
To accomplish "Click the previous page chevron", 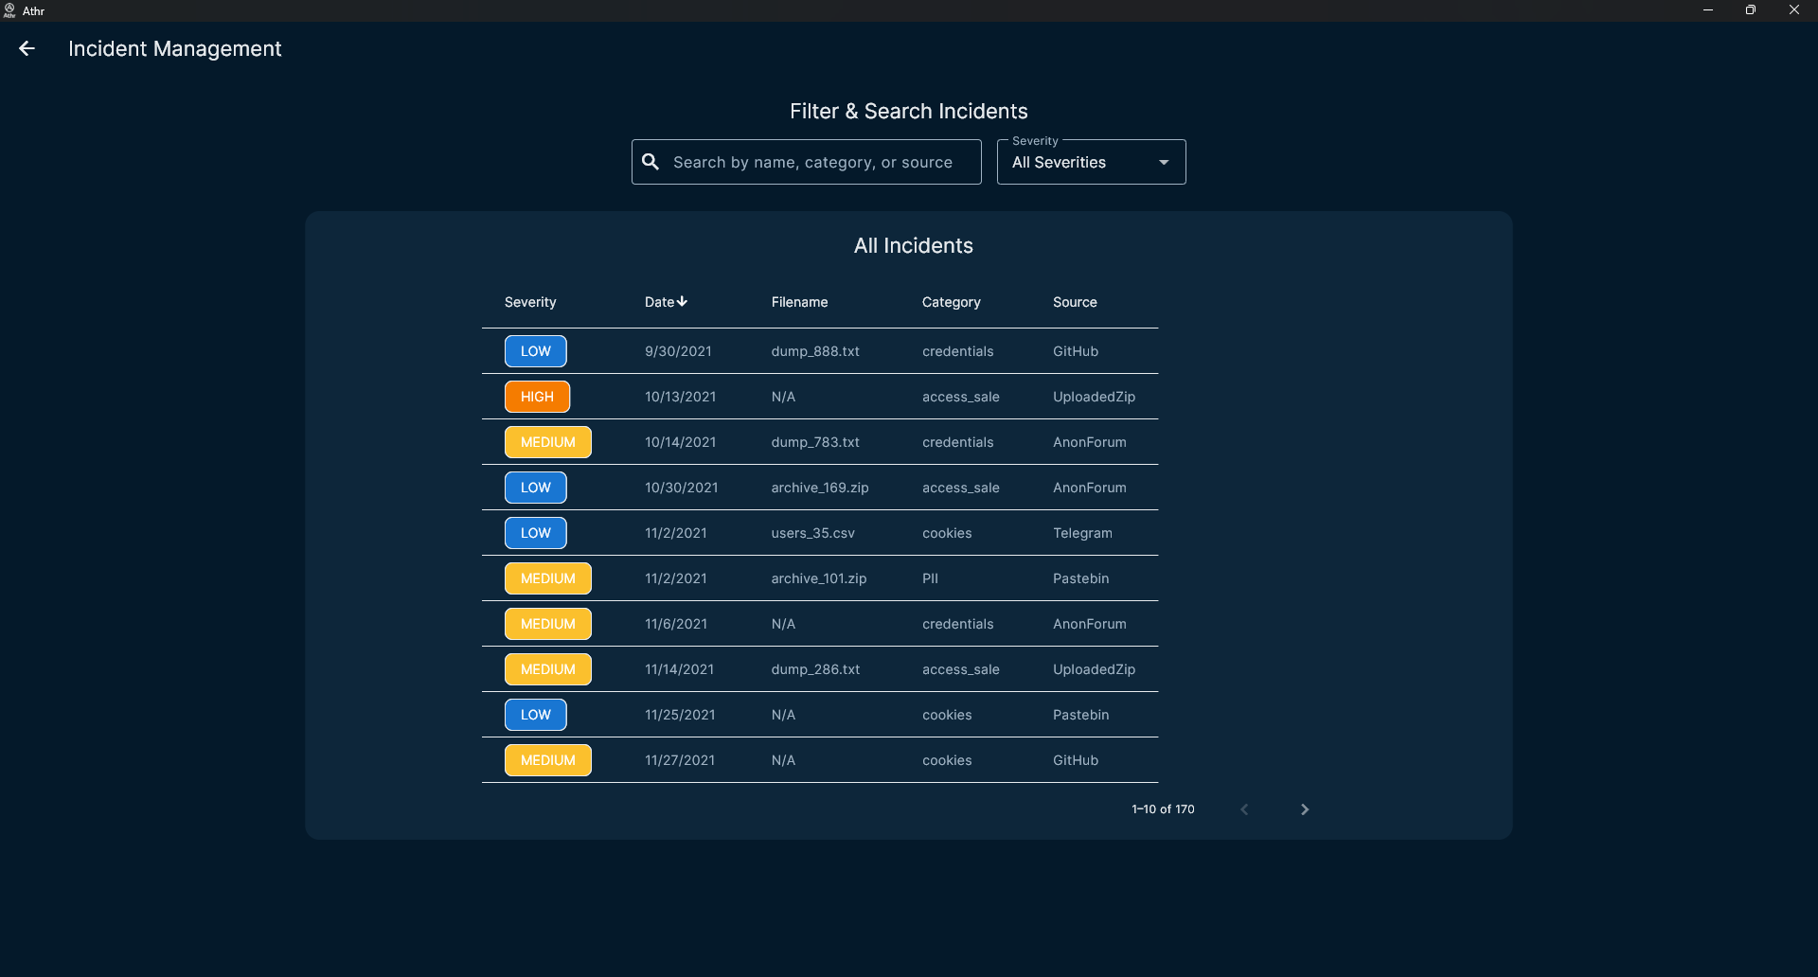I will (1244, 809).
